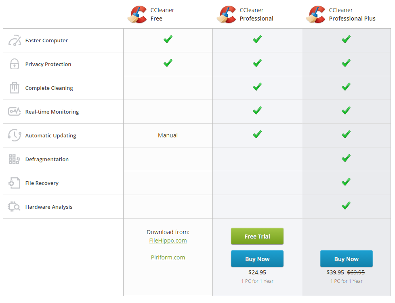Click the Defragmentation checkmark for Professional Plus
Viewport: 395px width, 303px height.
click(346, 158)
